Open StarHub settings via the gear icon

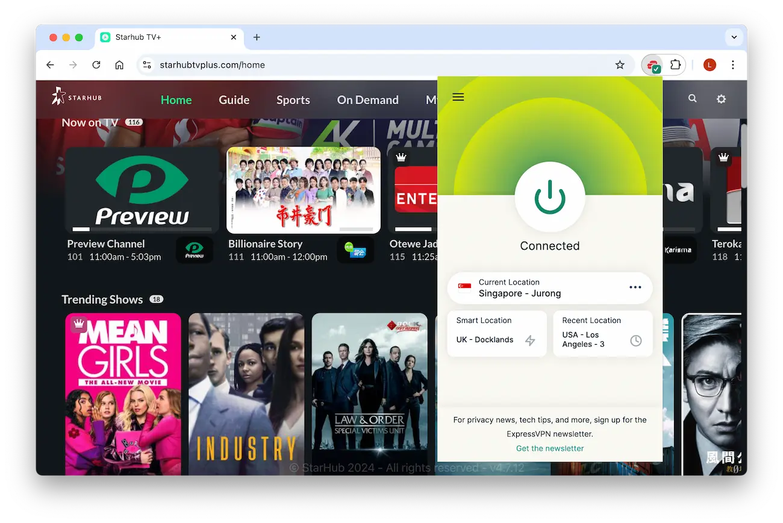[721, 99]
